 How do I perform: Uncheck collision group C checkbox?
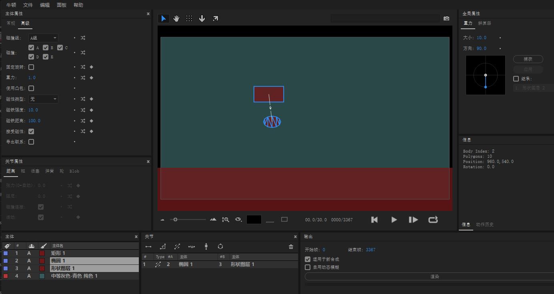pos(60,48)
